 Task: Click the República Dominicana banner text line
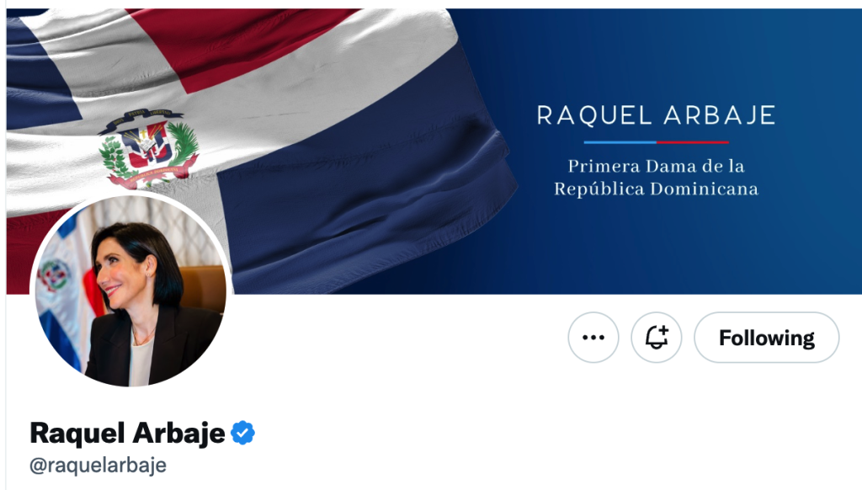[x=656, y=189]
